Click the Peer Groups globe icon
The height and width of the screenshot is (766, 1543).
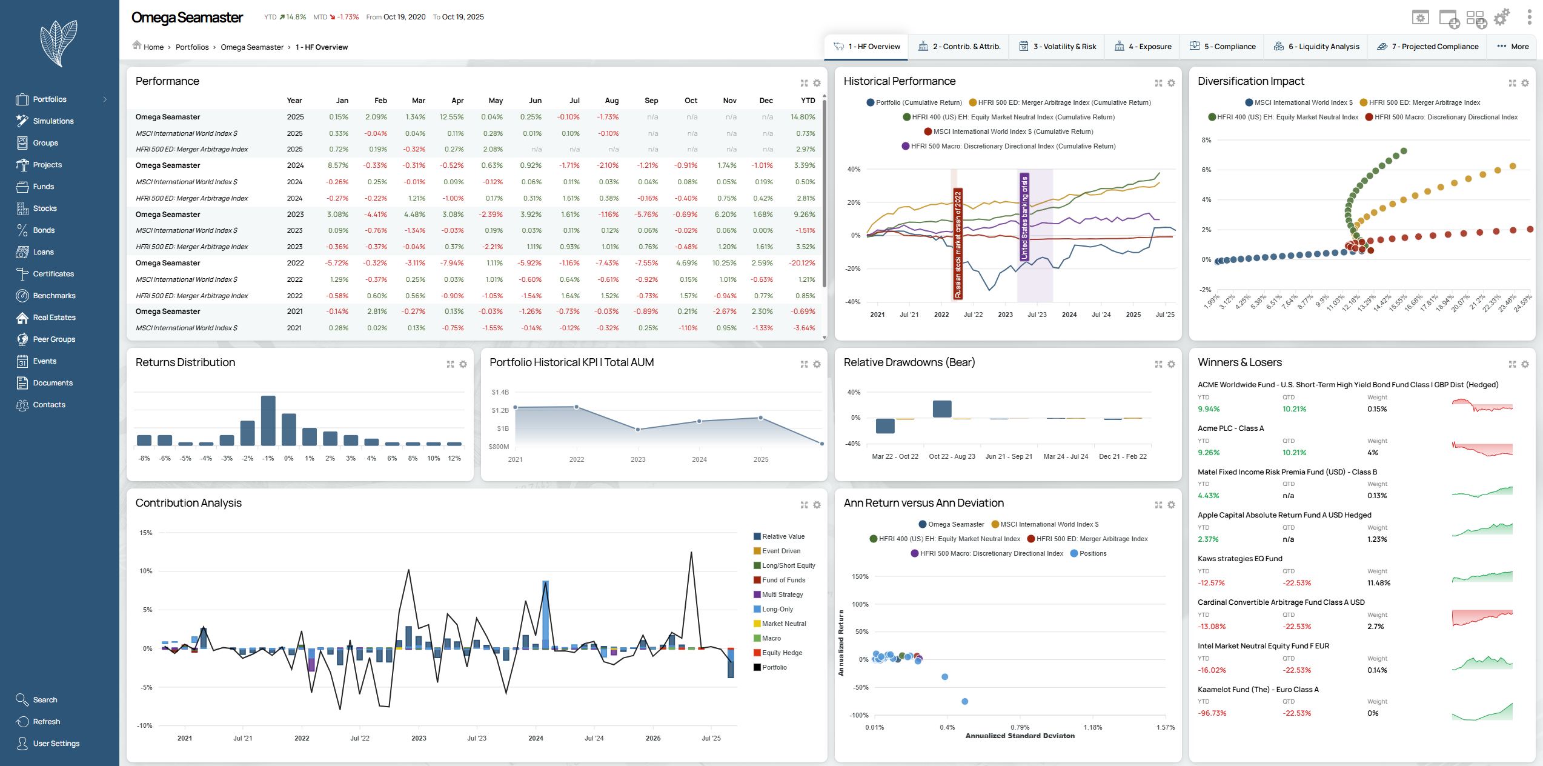point(22,339)
